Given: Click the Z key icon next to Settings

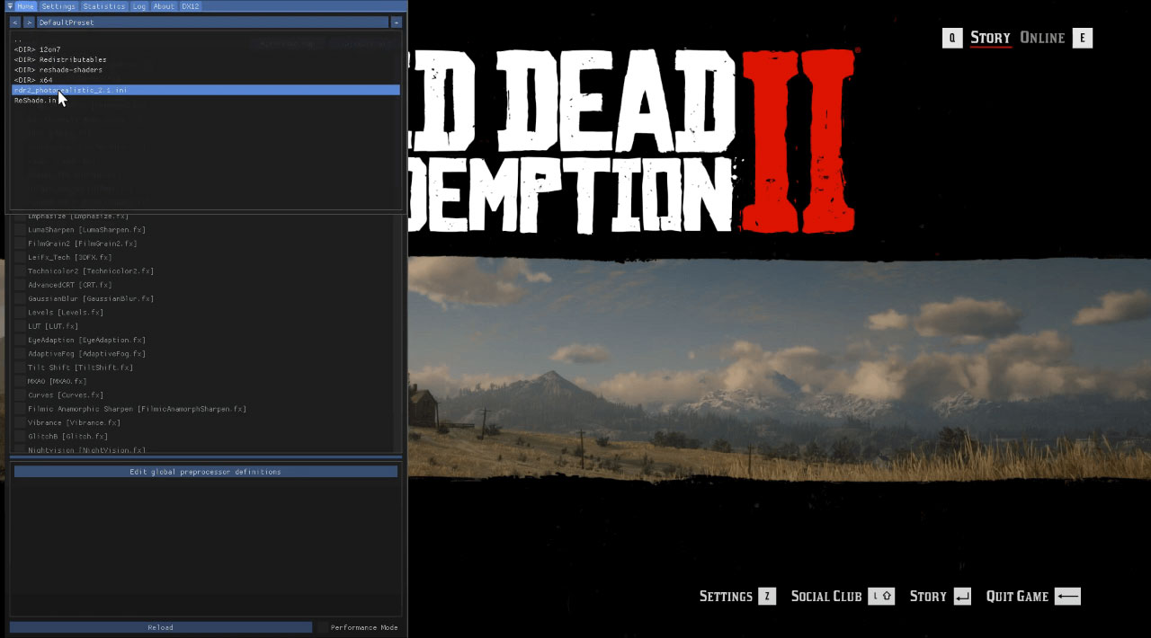Looking at the screenshot, I should [x=767, y=597].
